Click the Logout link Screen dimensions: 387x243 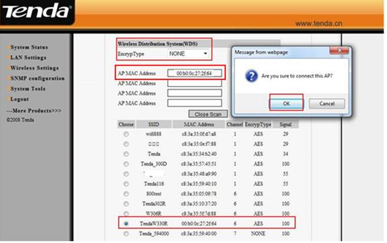pos(19,99)
